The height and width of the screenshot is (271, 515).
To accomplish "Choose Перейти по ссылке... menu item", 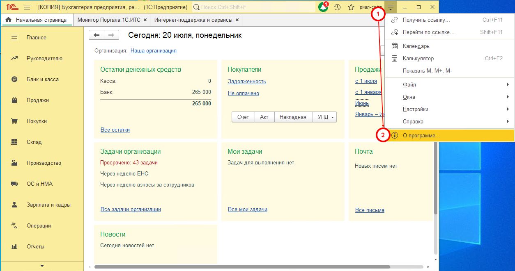I will [x=449, y=32].
